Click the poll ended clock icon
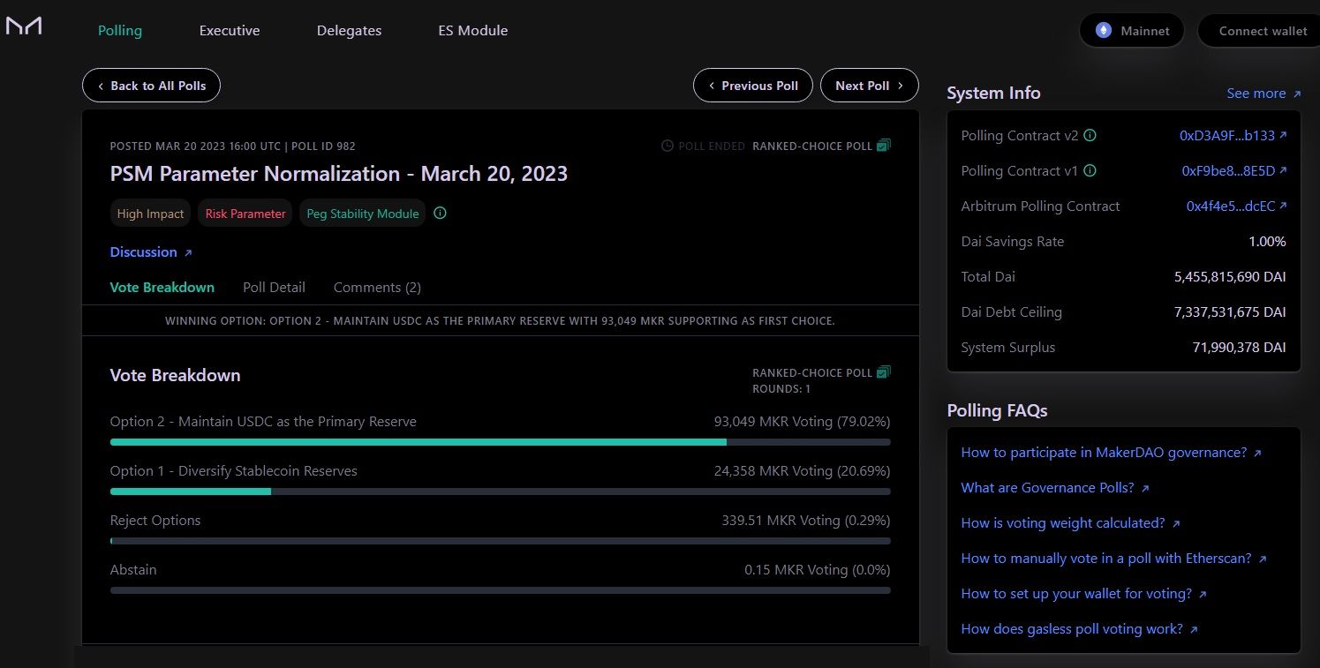The height and width of the screenshot is (668, 1320). coord(668,146)
